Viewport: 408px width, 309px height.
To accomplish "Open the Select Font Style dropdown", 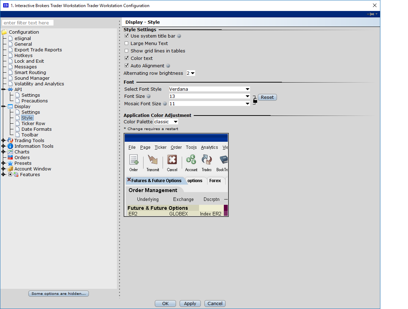I will coord(209,89).
